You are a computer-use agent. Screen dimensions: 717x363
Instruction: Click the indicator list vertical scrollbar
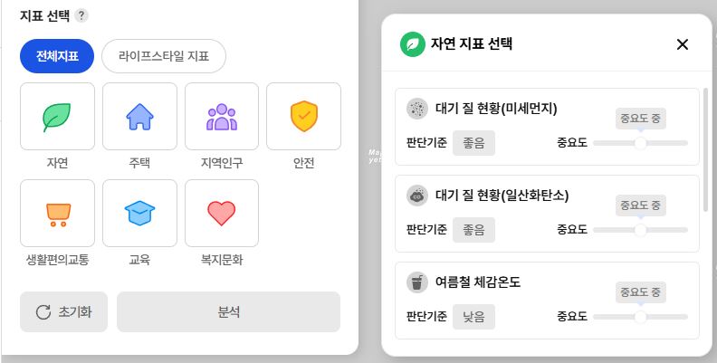tap(705, 149)
